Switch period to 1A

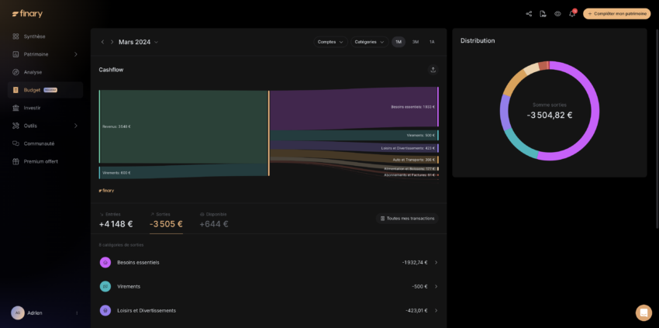point(432,42)
